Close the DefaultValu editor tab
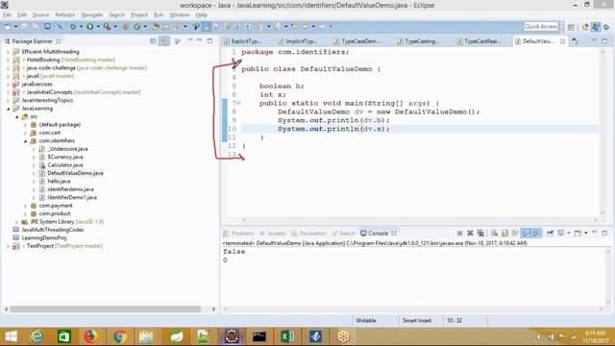This screenshot has height=346, width=615. [562, 41]
